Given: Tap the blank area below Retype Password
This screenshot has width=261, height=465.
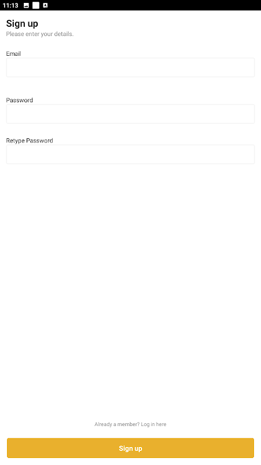Looking at the screenshot, I should coord(130,291).
